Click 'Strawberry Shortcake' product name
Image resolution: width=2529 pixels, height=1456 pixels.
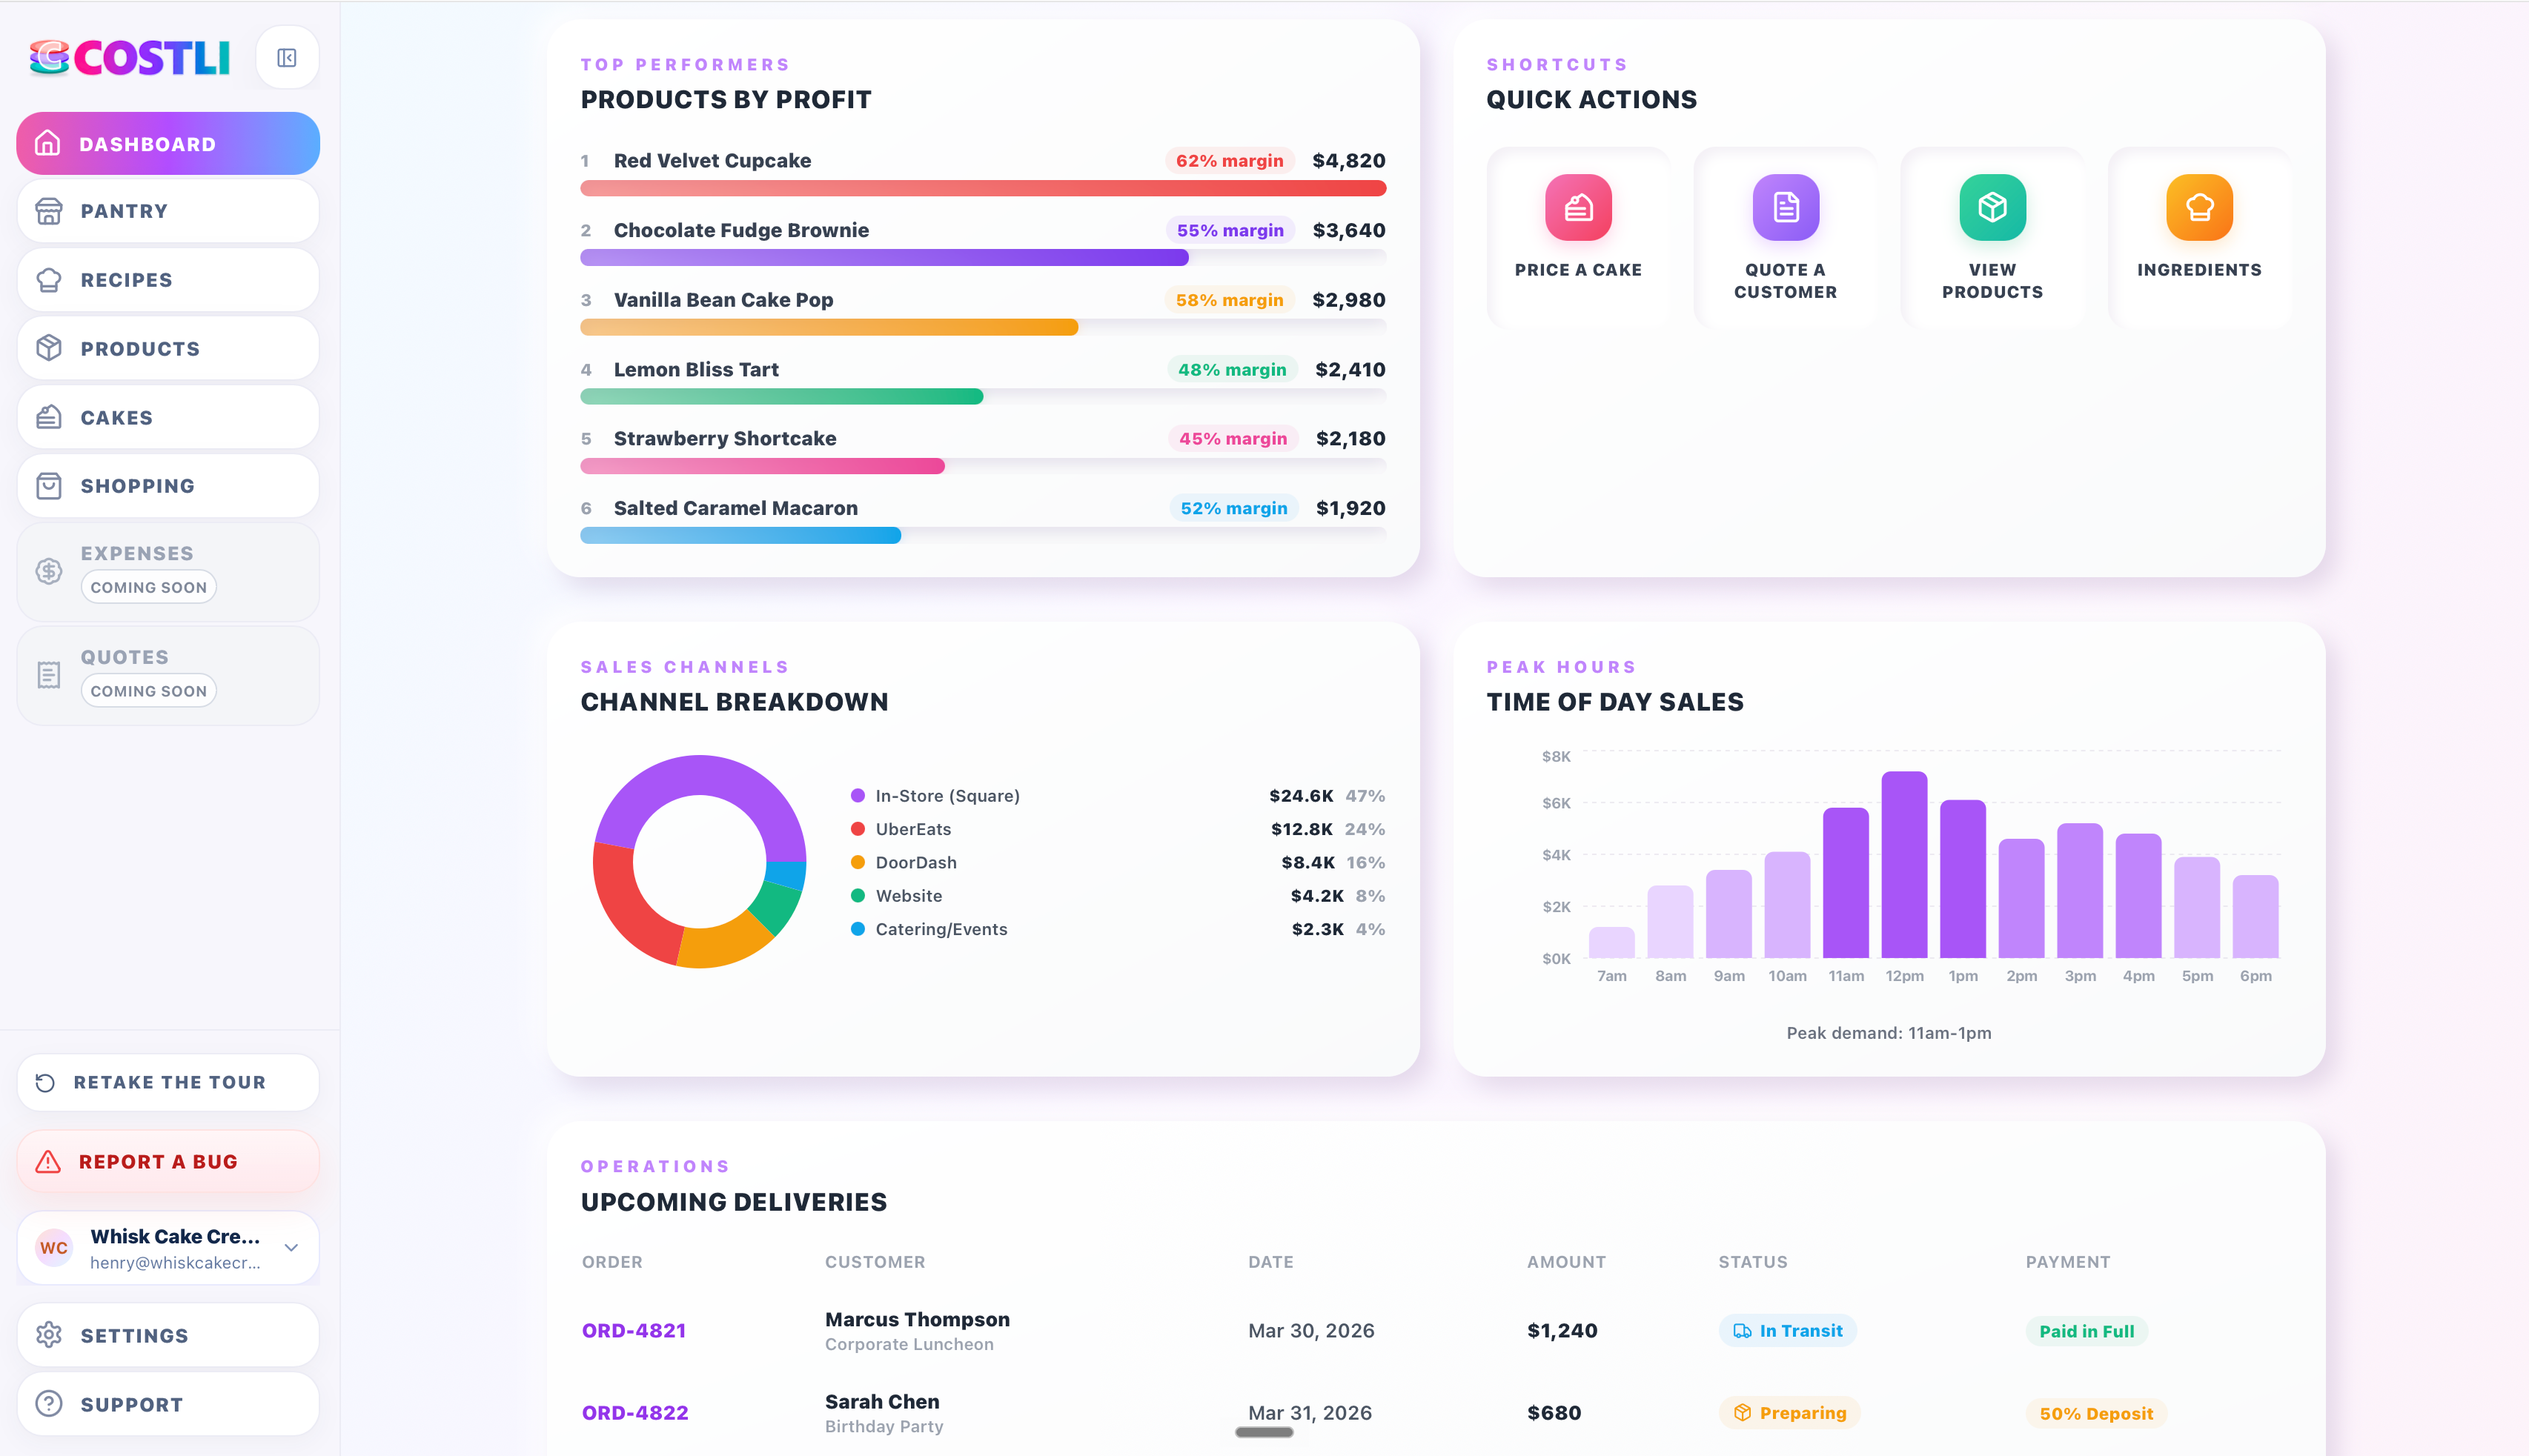click(725, 438)
